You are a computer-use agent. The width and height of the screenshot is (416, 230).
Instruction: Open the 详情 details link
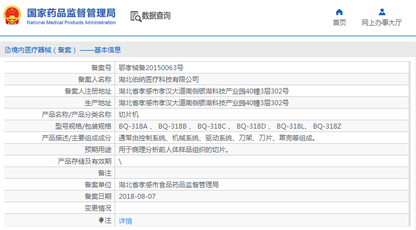[126, 221]
